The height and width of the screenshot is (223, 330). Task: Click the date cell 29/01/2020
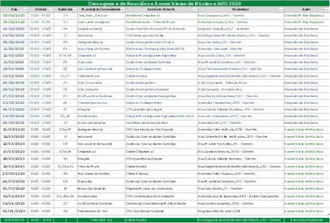14,16
